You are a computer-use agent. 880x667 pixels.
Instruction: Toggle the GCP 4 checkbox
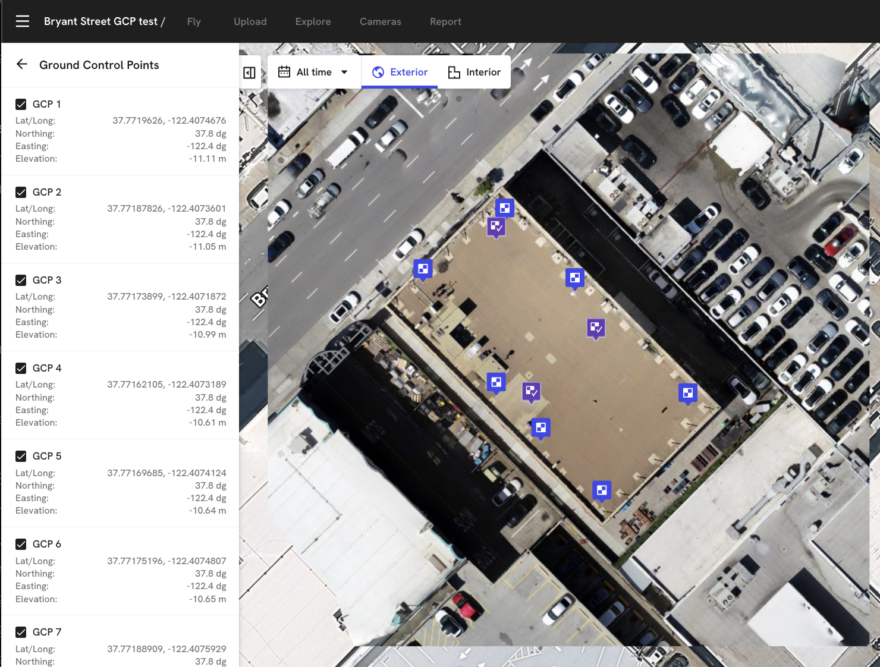tap(21, 368)
